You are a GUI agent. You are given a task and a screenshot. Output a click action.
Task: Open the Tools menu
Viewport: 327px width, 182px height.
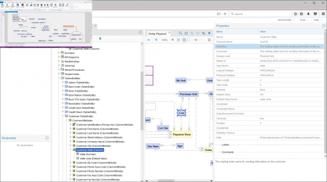tap(304, 20)
